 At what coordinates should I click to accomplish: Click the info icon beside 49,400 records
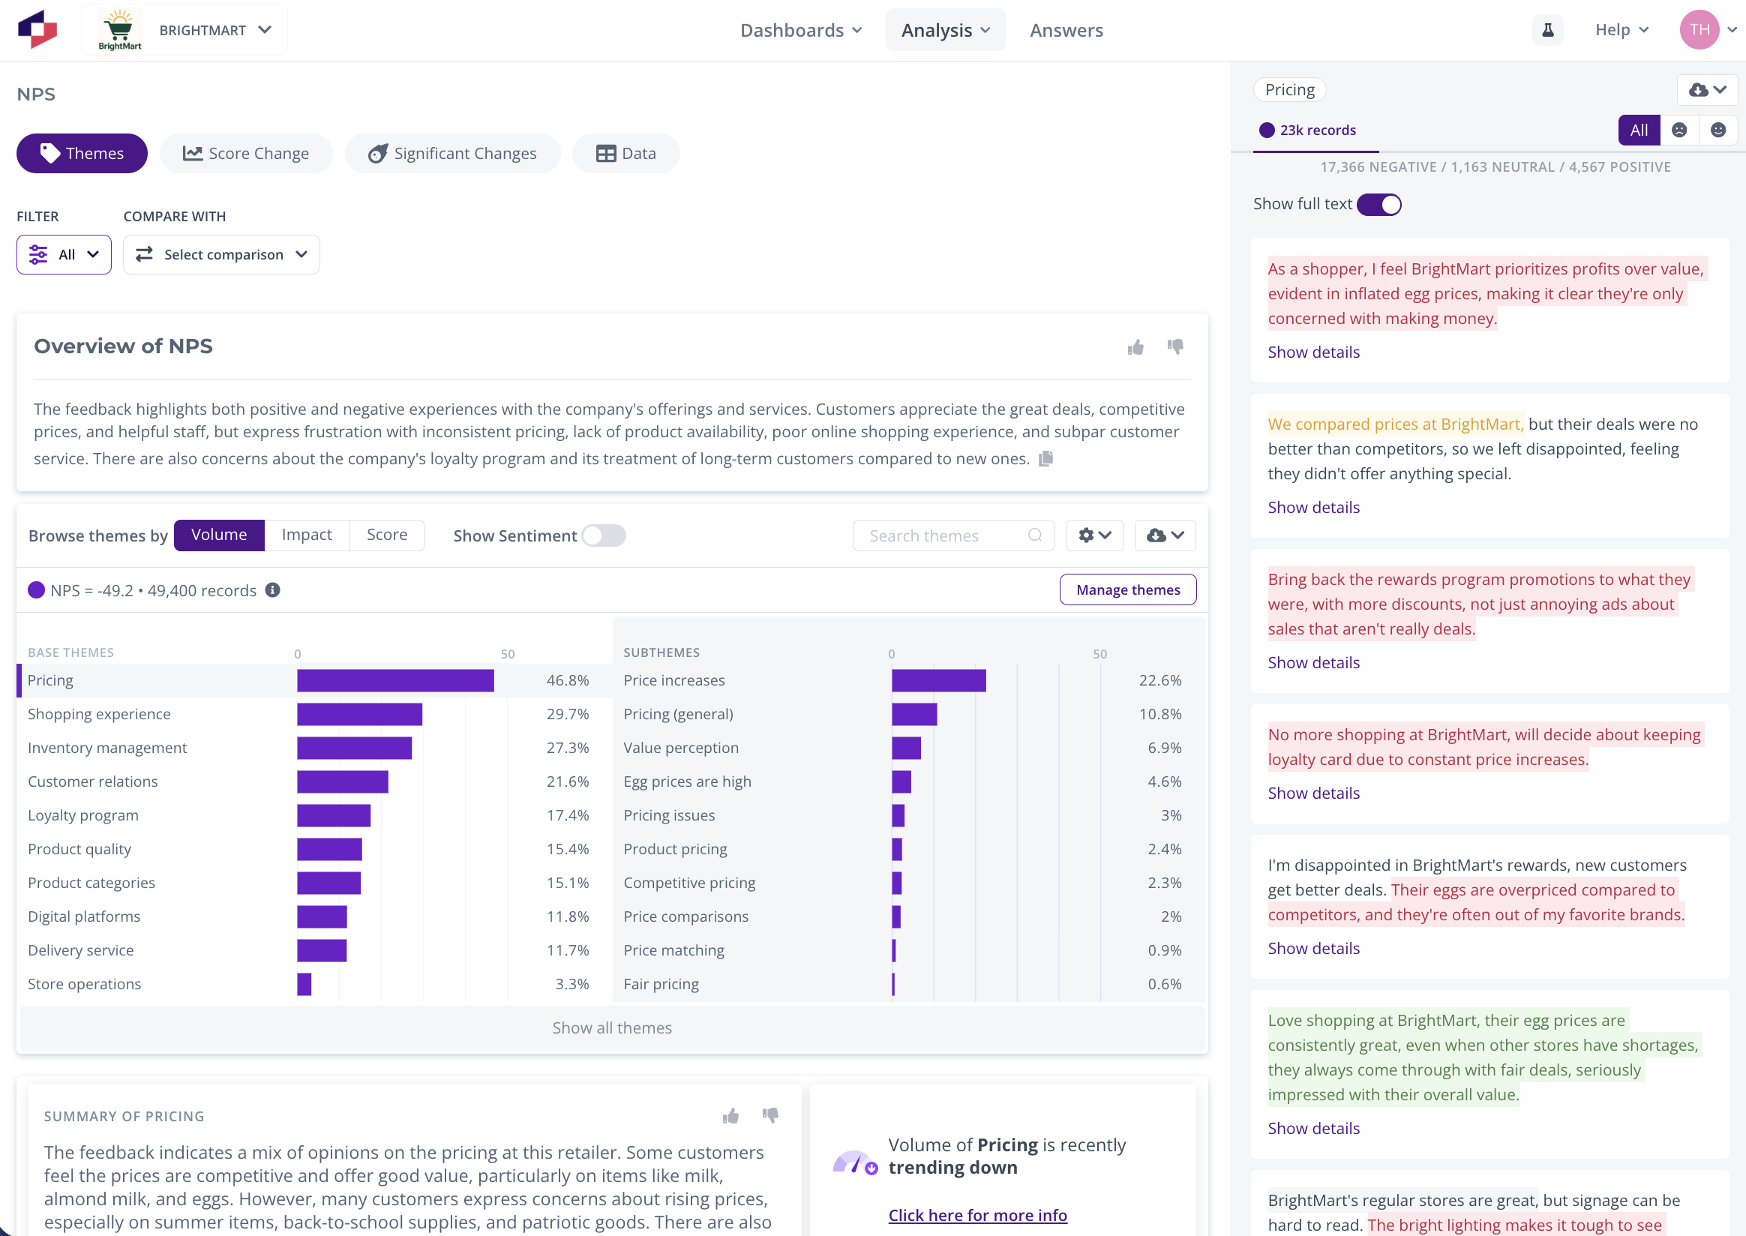coord(272,589)
